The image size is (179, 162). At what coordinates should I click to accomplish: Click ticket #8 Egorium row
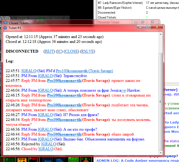138,8
